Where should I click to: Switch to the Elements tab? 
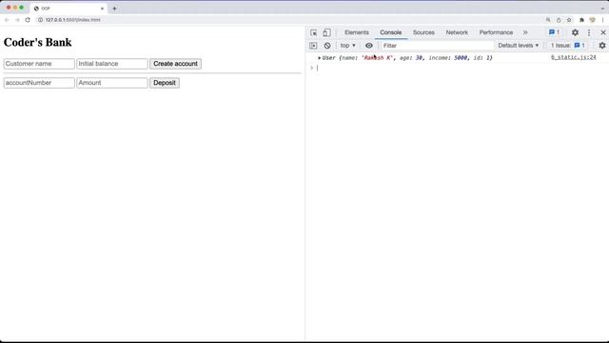[357, 32]
